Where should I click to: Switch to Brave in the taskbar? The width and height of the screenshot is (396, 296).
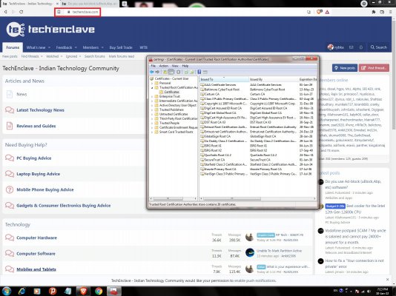pyautogui.click(x=83, y=292)
